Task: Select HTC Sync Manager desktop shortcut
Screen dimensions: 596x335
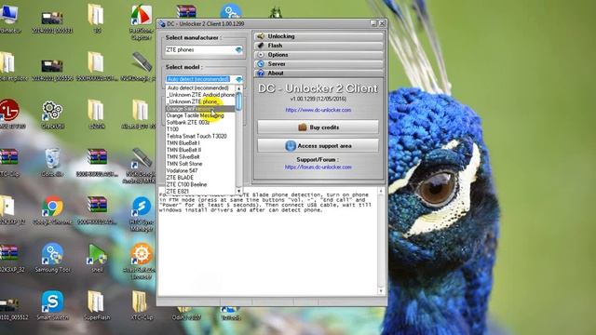Action: coord(142,214)
